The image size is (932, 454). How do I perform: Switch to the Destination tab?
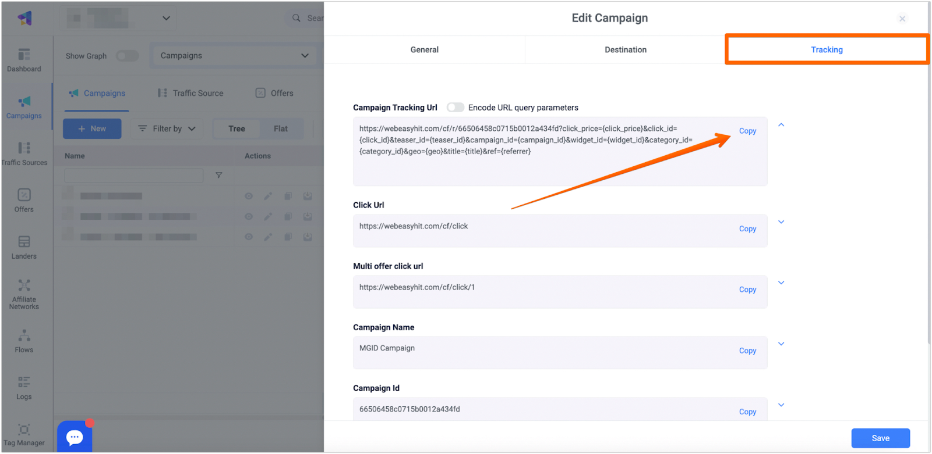click(x=625, y=50)
